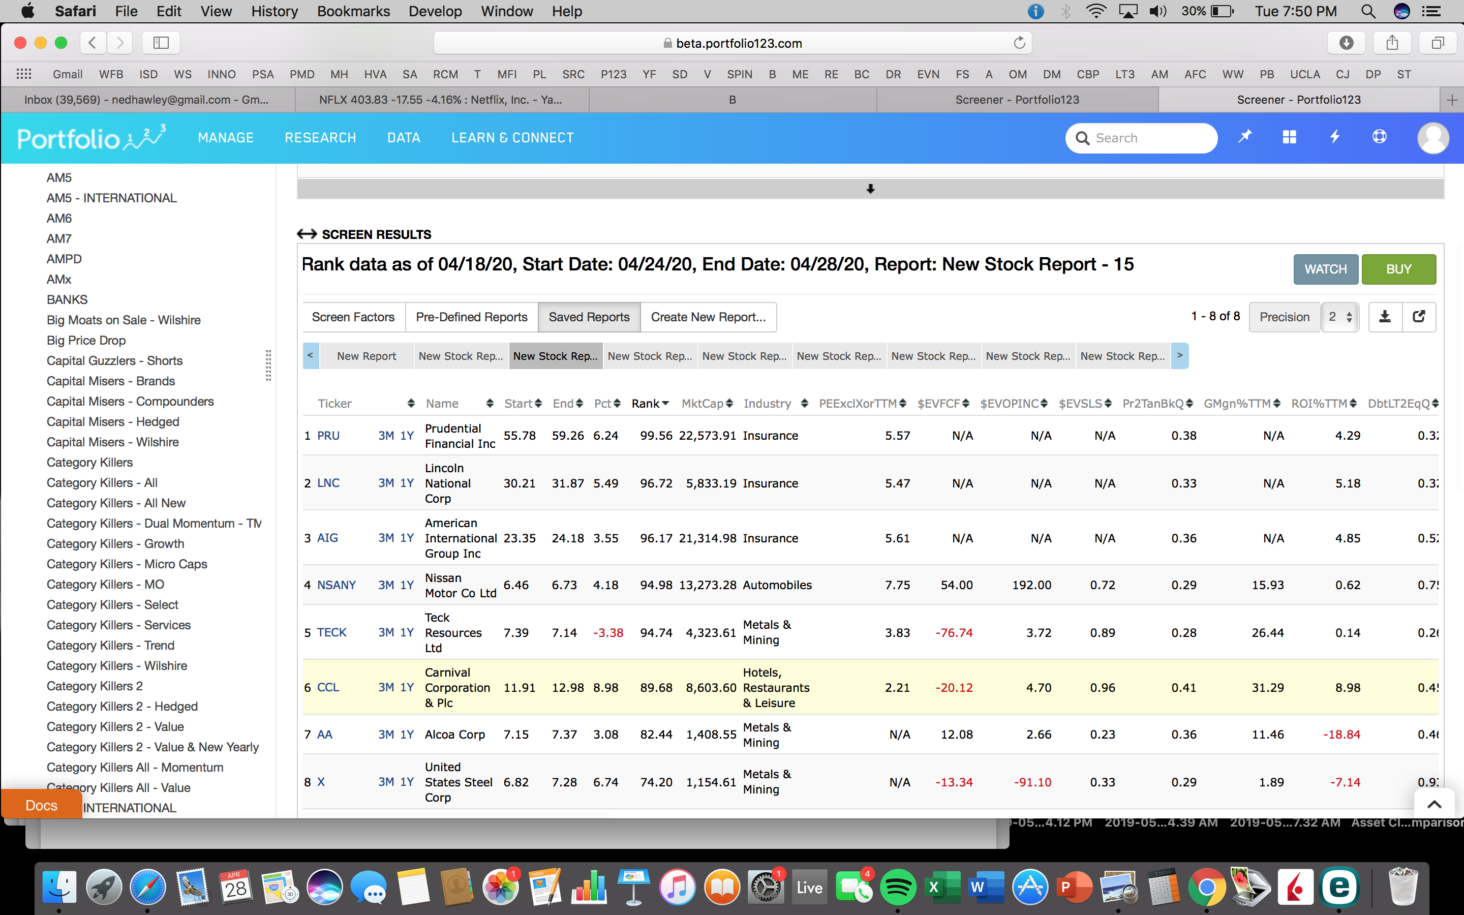This screenshot has width=1464, height=915.
Task: Click the Portfolio123 logo
Action: pyautogui.click(x=91, y=138)
